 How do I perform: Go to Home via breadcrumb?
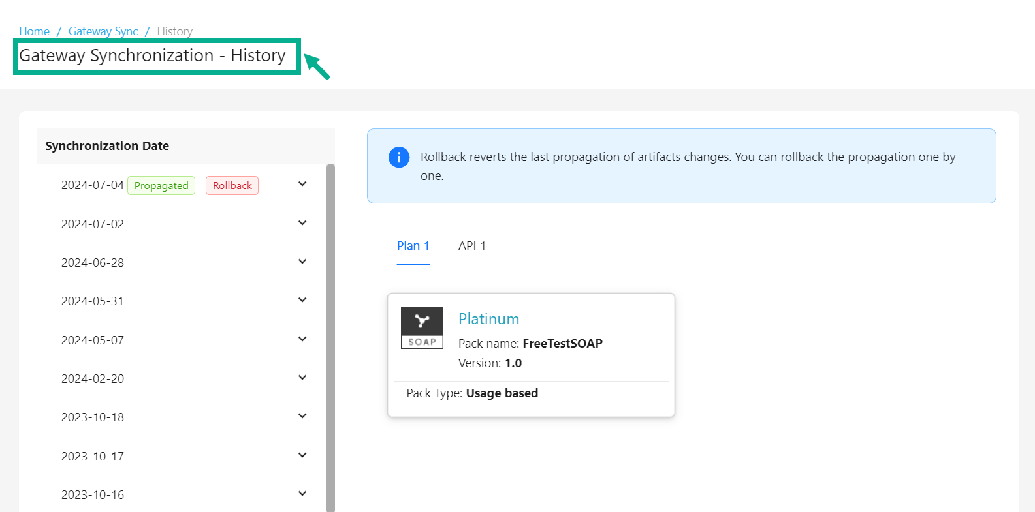pos(34,31)
